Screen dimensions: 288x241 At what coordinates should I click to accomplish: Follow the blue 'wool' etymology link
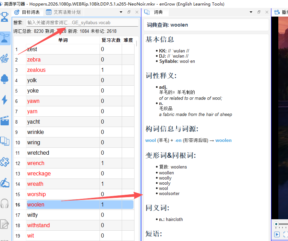coord(150,141)
